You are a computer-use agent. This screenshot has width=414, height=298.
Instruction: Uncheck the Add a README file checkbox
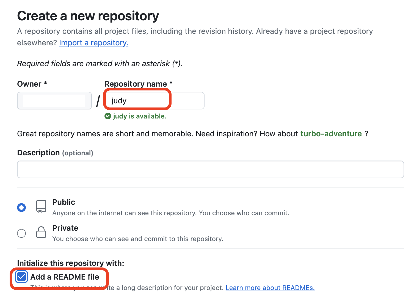(x=21, y=277)
